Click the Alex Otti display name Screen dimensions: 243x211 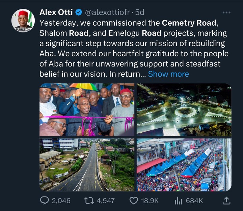(56, 12)
